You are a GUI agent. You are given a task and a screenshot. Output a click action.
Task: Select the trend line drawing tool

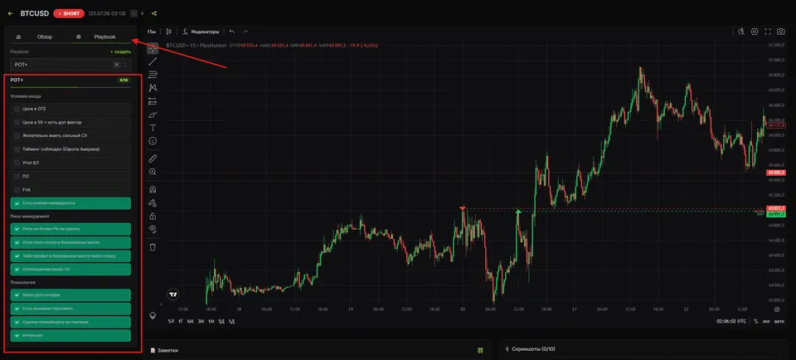pos(153,62)
